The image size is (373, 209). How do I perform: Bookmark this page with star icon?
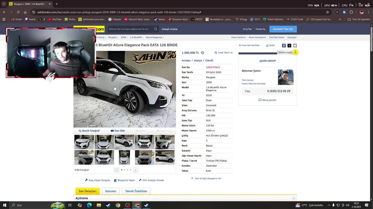coord(328,12)
